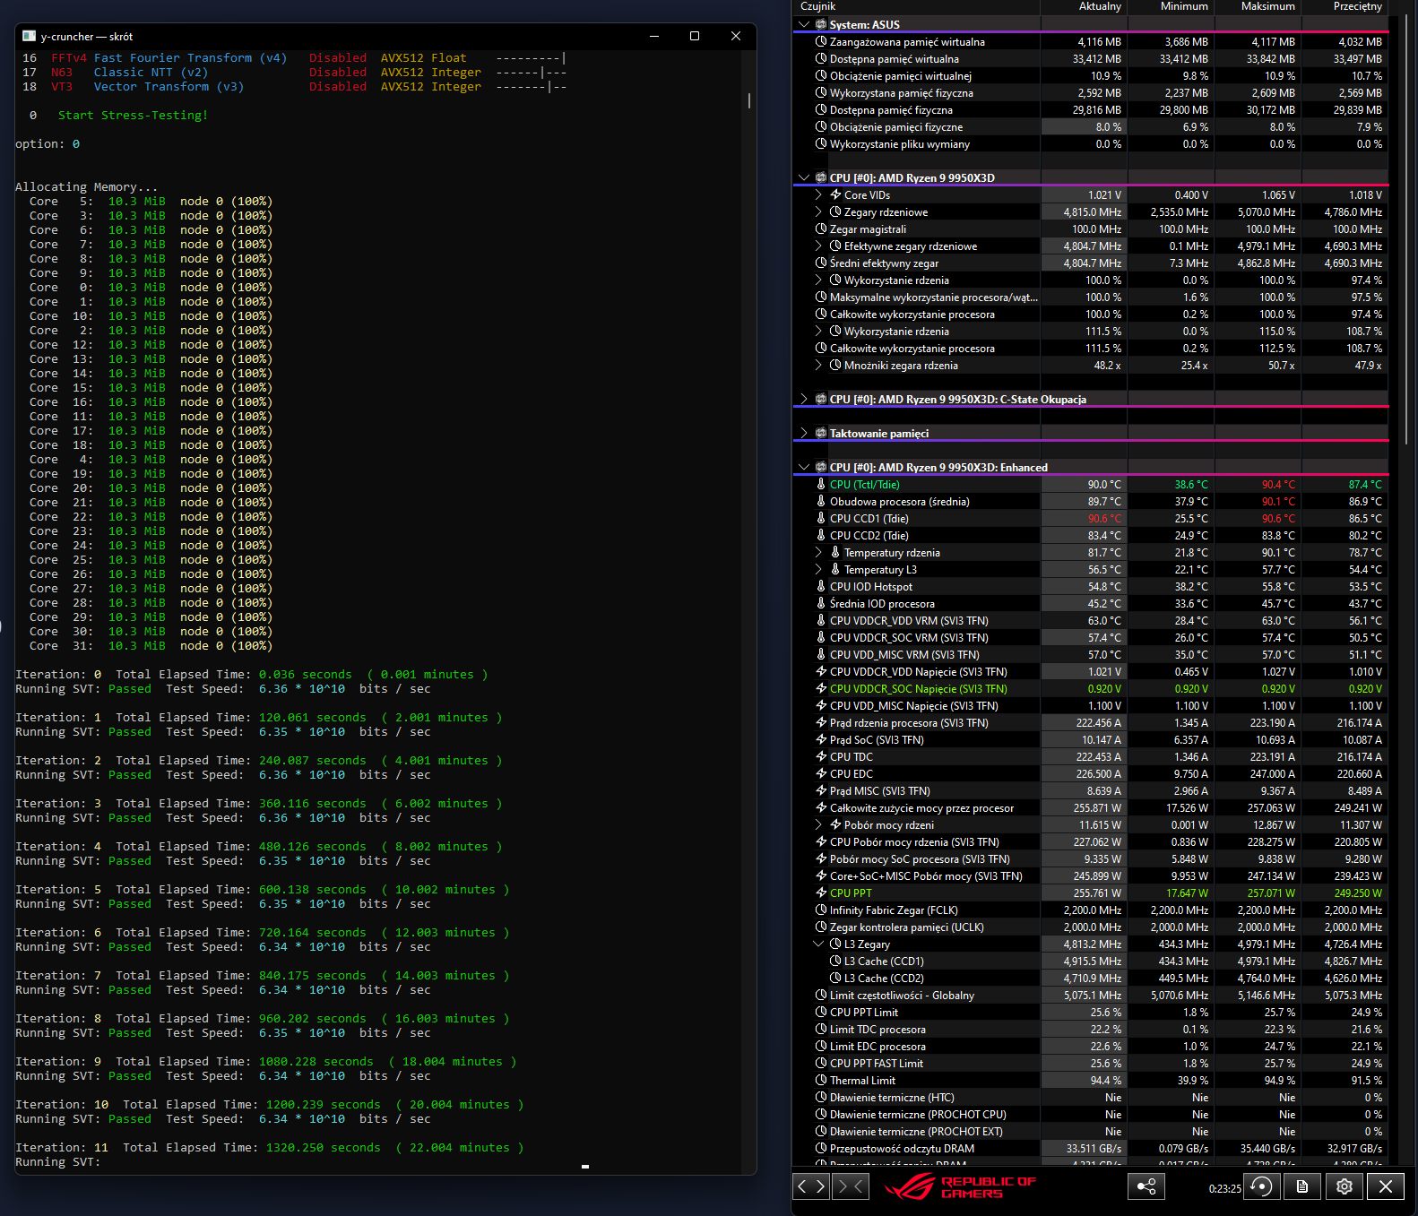Collapse the System: ASUS section
1418x1216 pixels.
tap(804, 25)
